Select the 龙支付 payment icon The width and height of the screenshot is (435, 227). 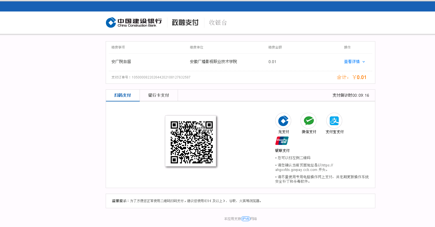283,121
